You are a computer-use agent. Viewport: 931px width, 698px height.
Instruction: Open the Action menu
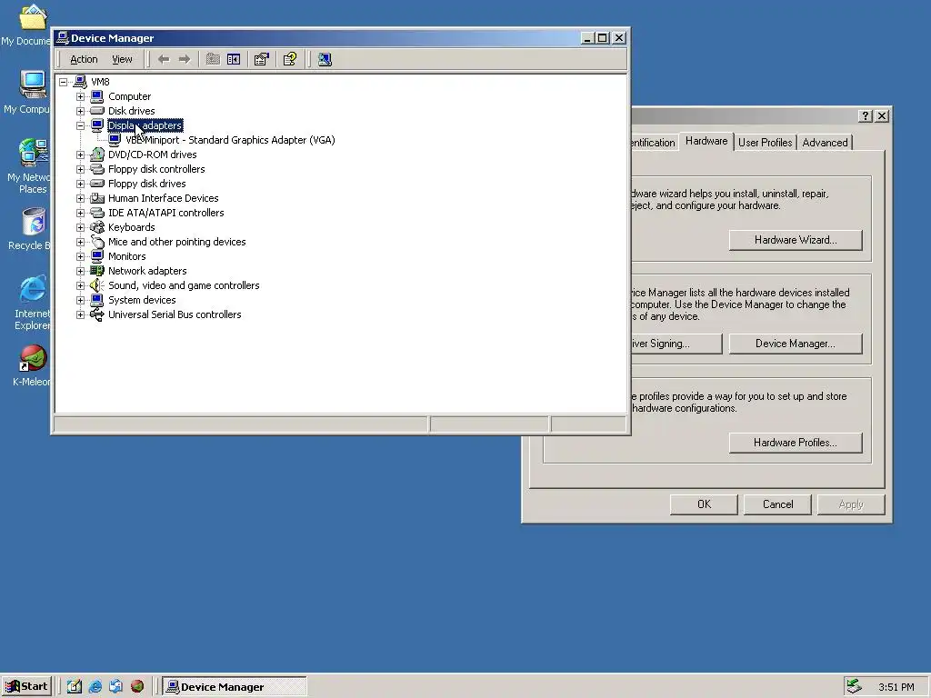[x=84, y=59]
